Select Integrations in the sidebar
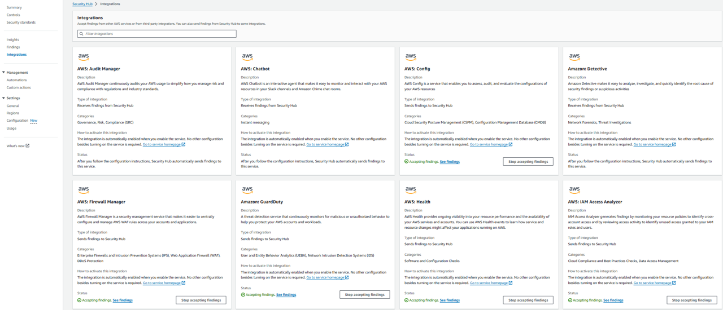Screen dimensions: 723x310 pyautogui.click(x=16, y=55)
